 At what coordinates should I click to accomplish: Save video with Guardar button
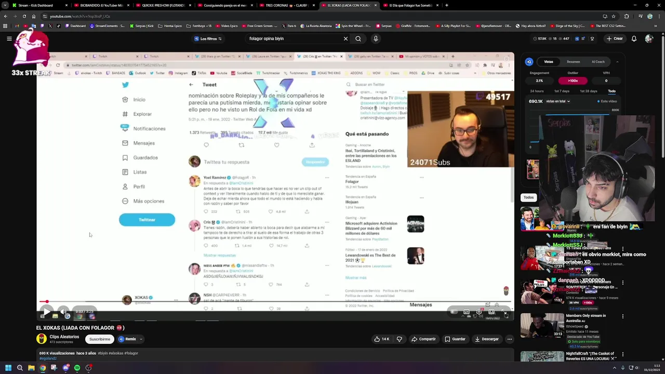tap(455, 339)
